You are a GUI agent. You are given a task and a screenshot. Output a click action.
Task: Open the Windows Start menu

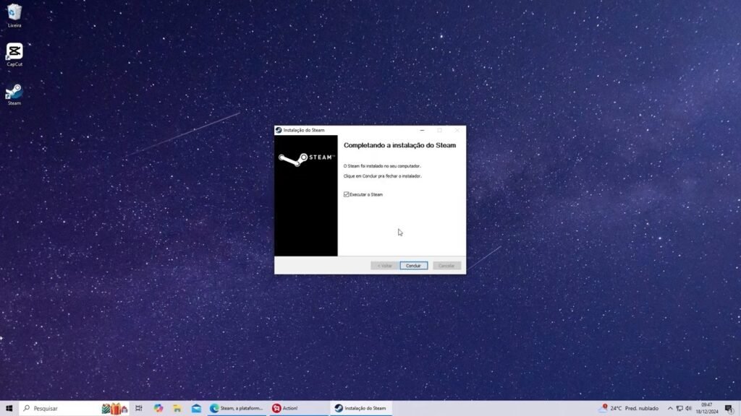pos(9,409)
